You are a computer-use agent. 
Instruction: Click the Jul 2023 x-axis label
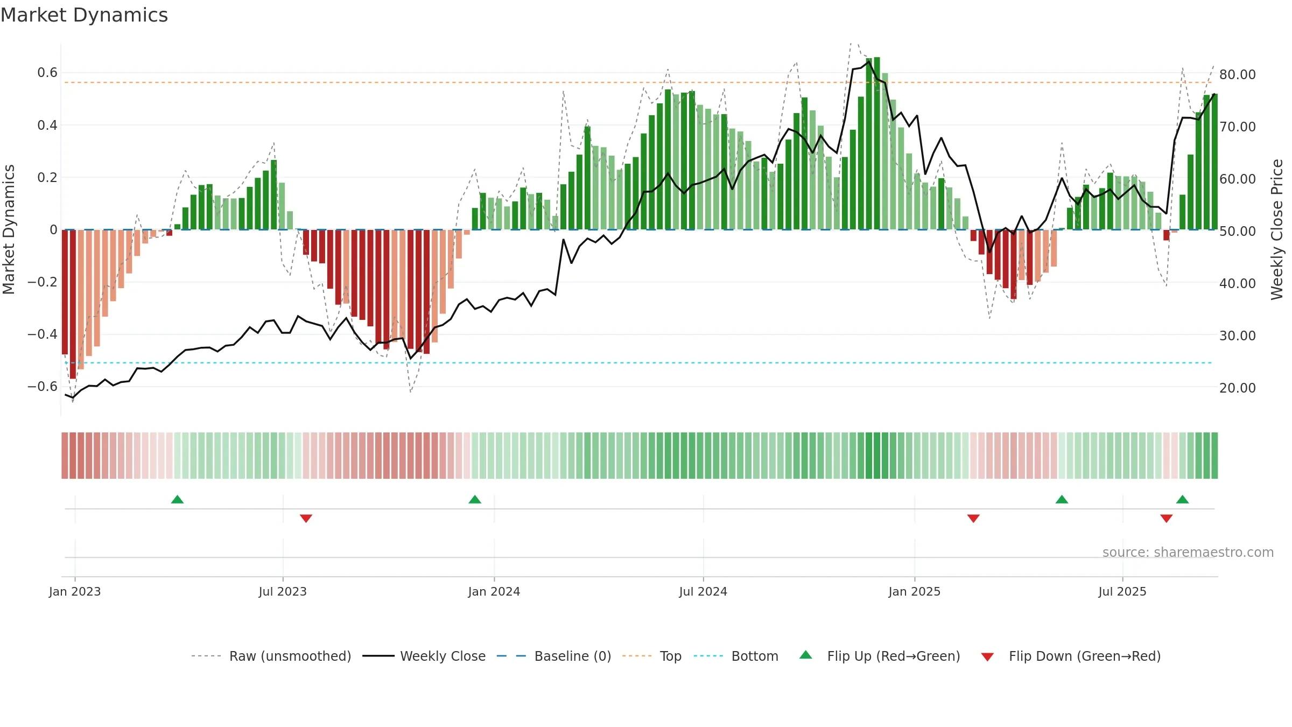(283, 591)
